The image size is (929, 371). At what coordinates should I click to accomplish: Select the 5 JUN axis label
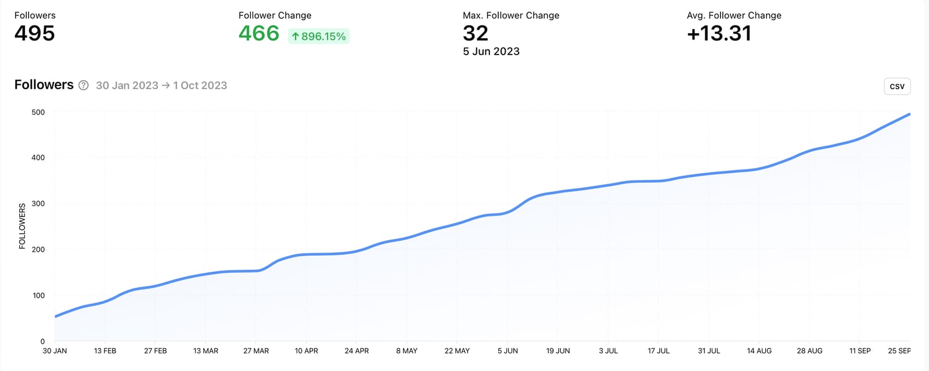508,351
